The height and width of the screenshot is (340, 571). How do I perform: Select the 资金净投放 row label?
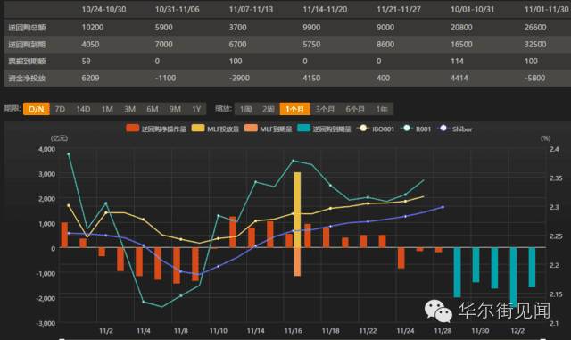(27, 78)
